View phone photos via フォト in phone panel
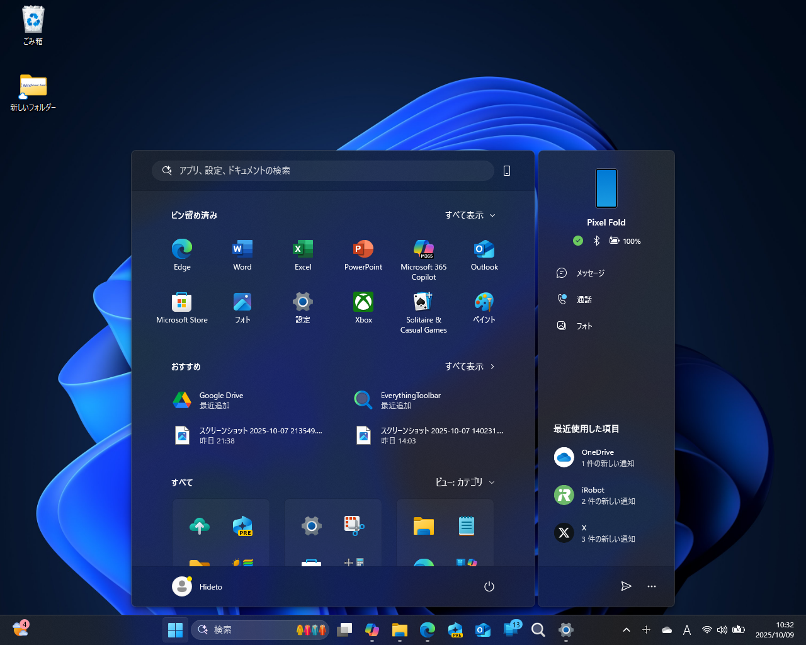806x645 pixels. (x=582, y=326)
